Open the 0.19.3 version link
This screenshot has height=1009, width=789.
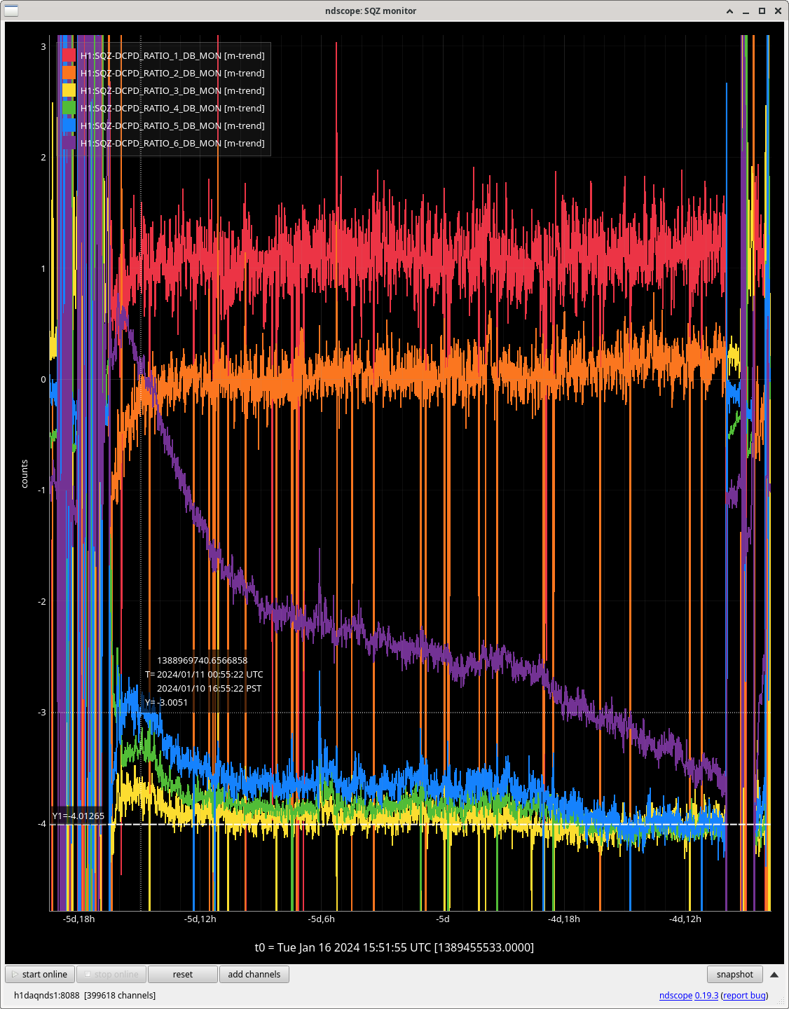pyautogui.click(x=706, y=995)
